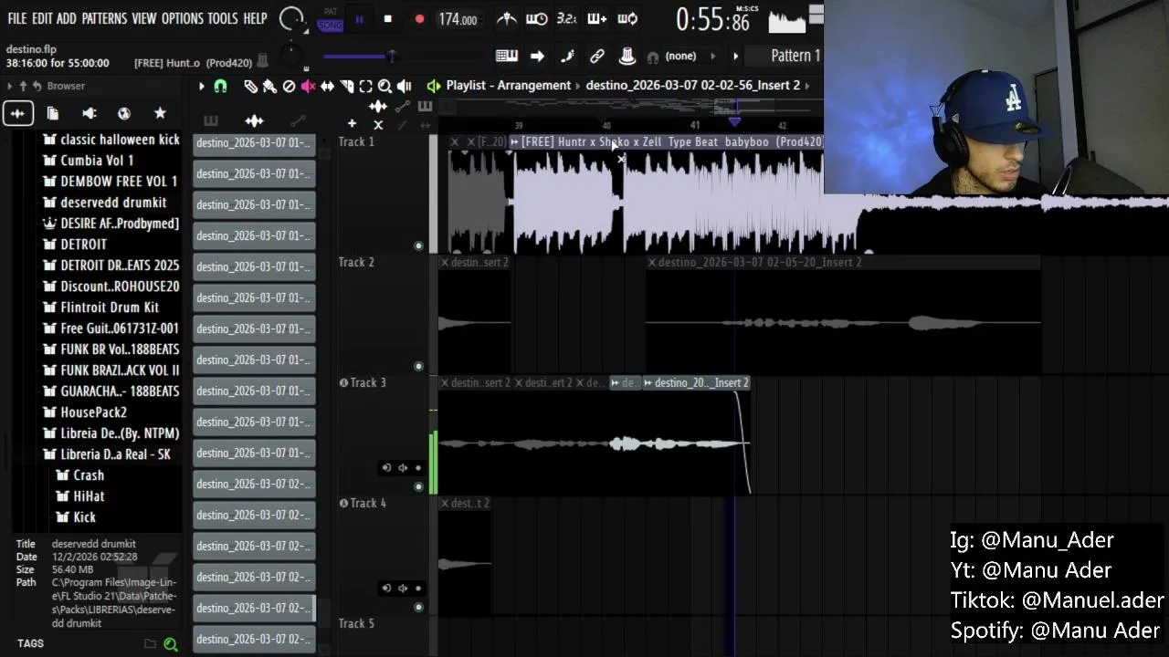Toggle Track 4 record arm dot

click(418, 589)
